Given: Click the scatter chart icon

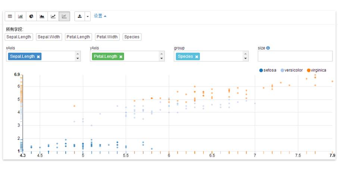Looking at the screenshot, I should (x=64, y=16).
